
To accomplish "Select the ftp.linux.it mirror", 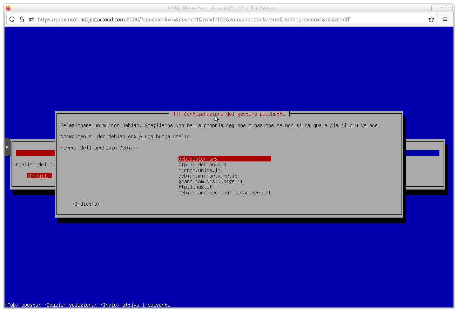I will click(x=195, y=187).
